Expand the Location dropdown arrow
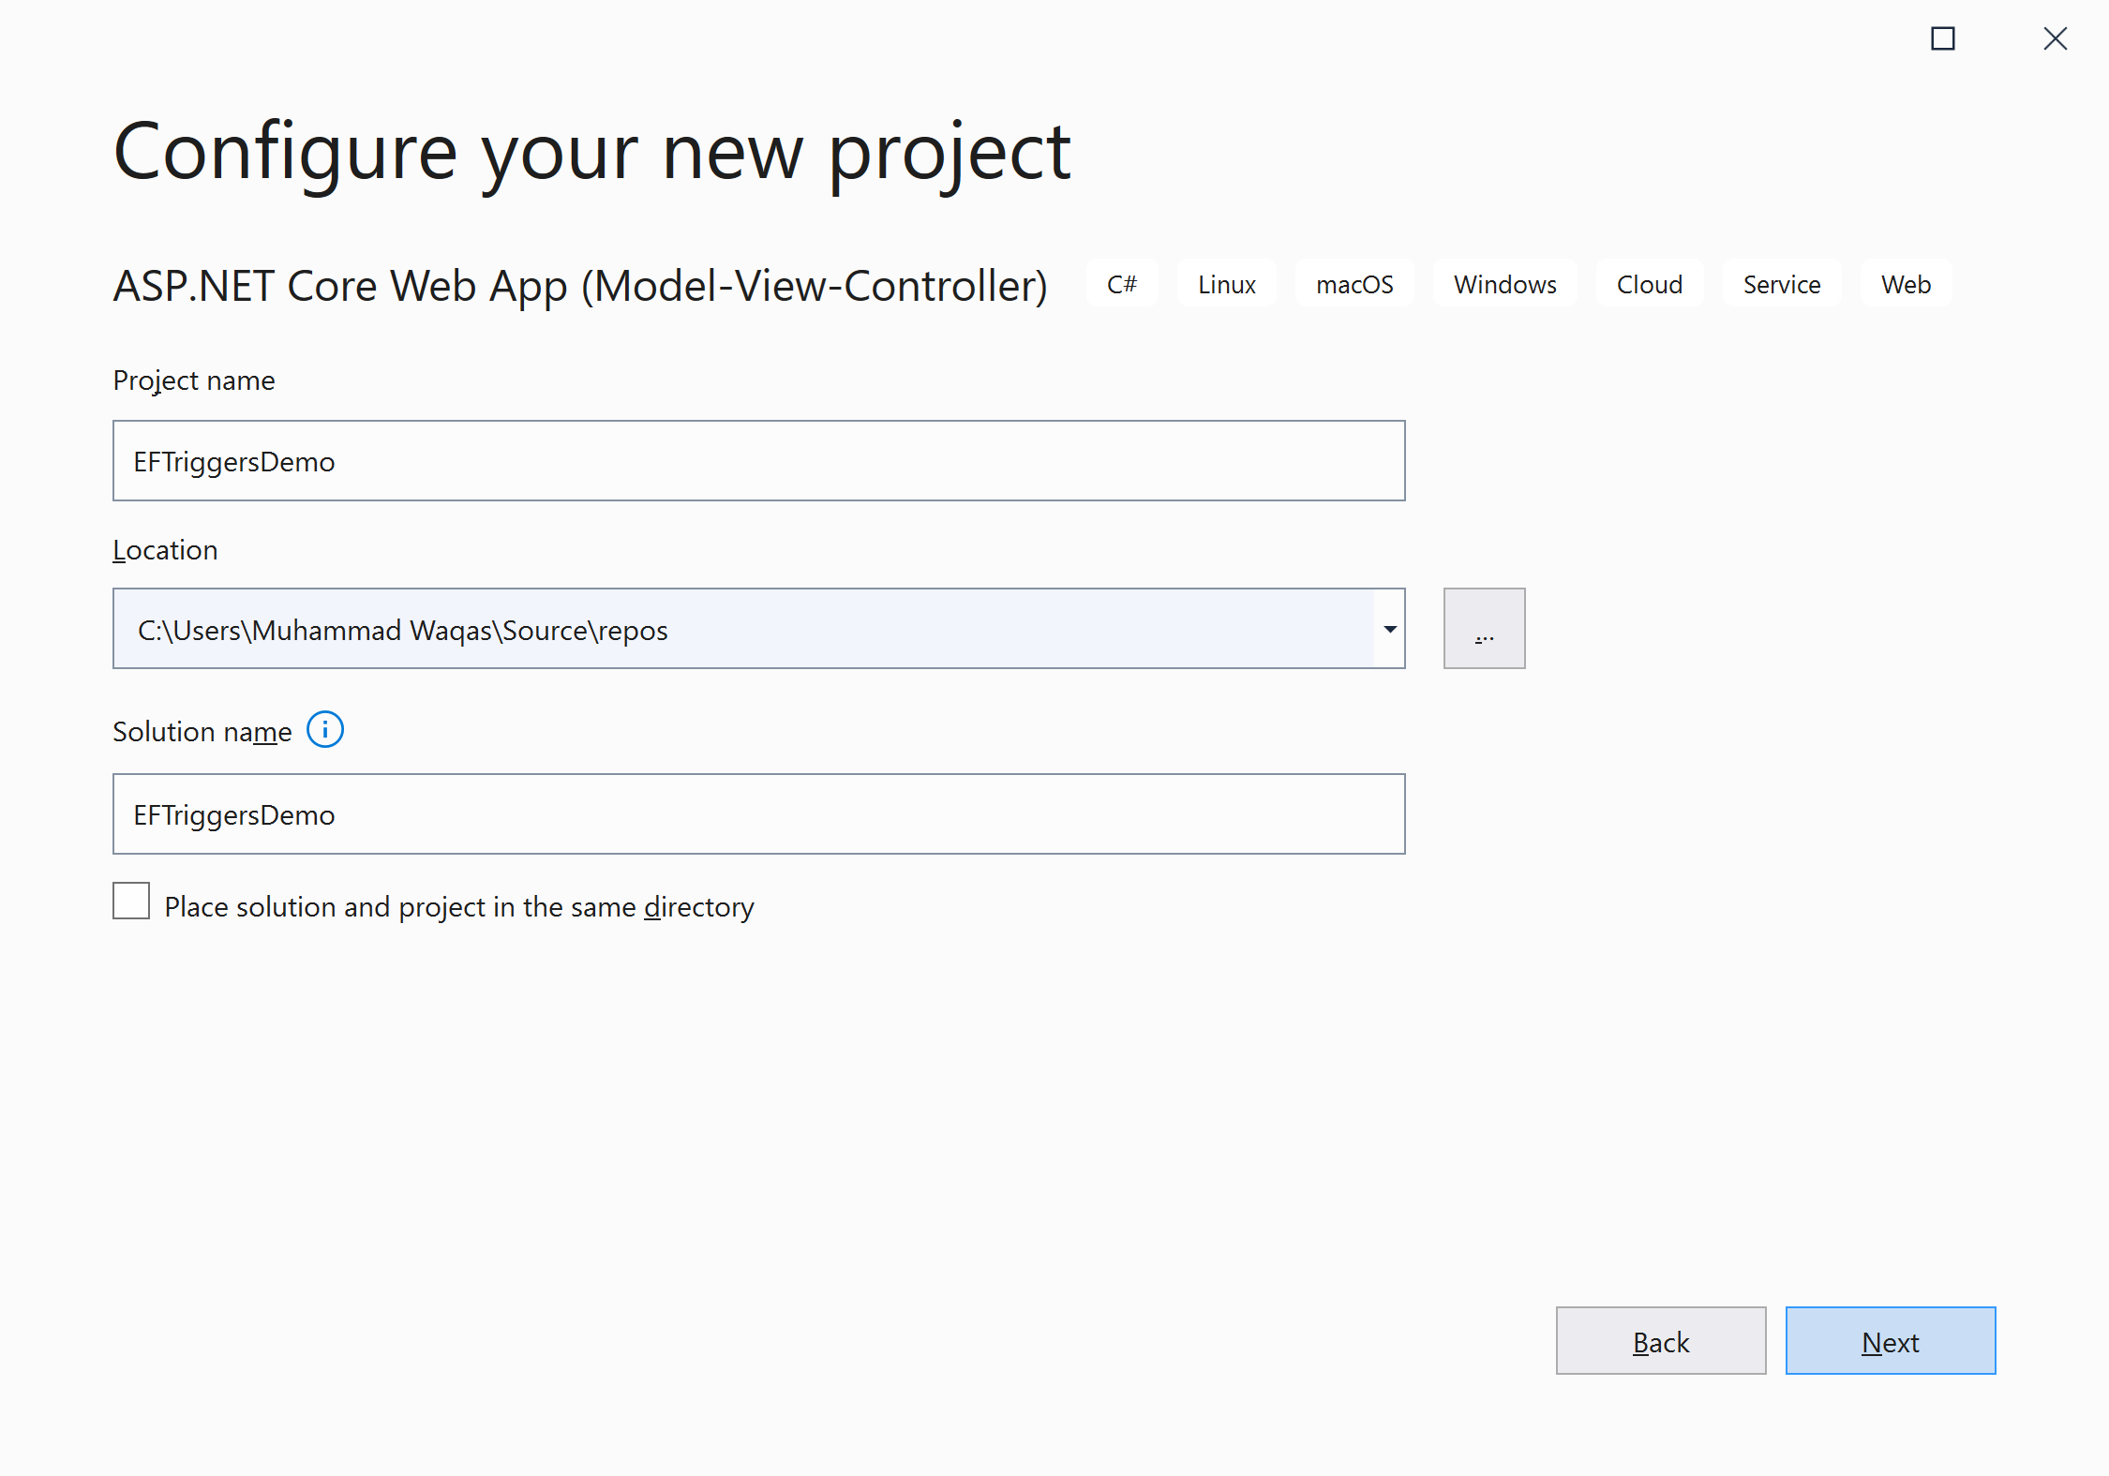Image resolution: width=2109 pixels, height=1476 pixels. 1390,629
